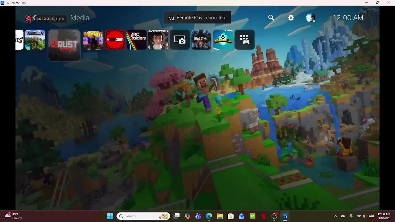Click the PS5 search magnifier icon
395x222 pixels.
(x=271, y=18)
